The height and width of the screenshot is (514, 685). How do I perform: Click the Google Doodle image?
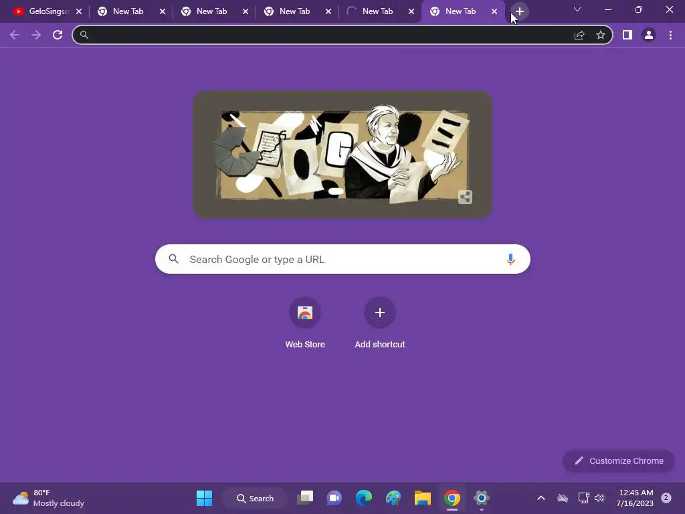tap(342, 155)
